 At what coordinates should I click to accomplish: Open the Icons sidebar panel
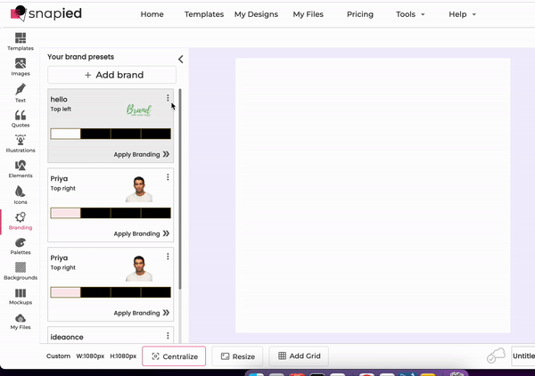point(21,195)
